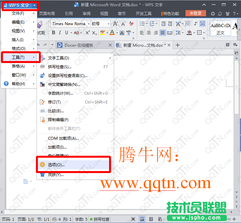This screenshot has width=241, height=223.
Task: Open the 编辑(E) menu
Action: coord(19,22)
